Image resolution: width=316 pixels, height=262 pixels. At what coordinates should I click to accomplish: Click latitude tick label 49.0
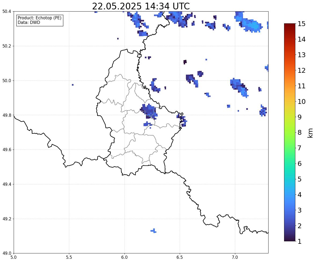[7, 253]
